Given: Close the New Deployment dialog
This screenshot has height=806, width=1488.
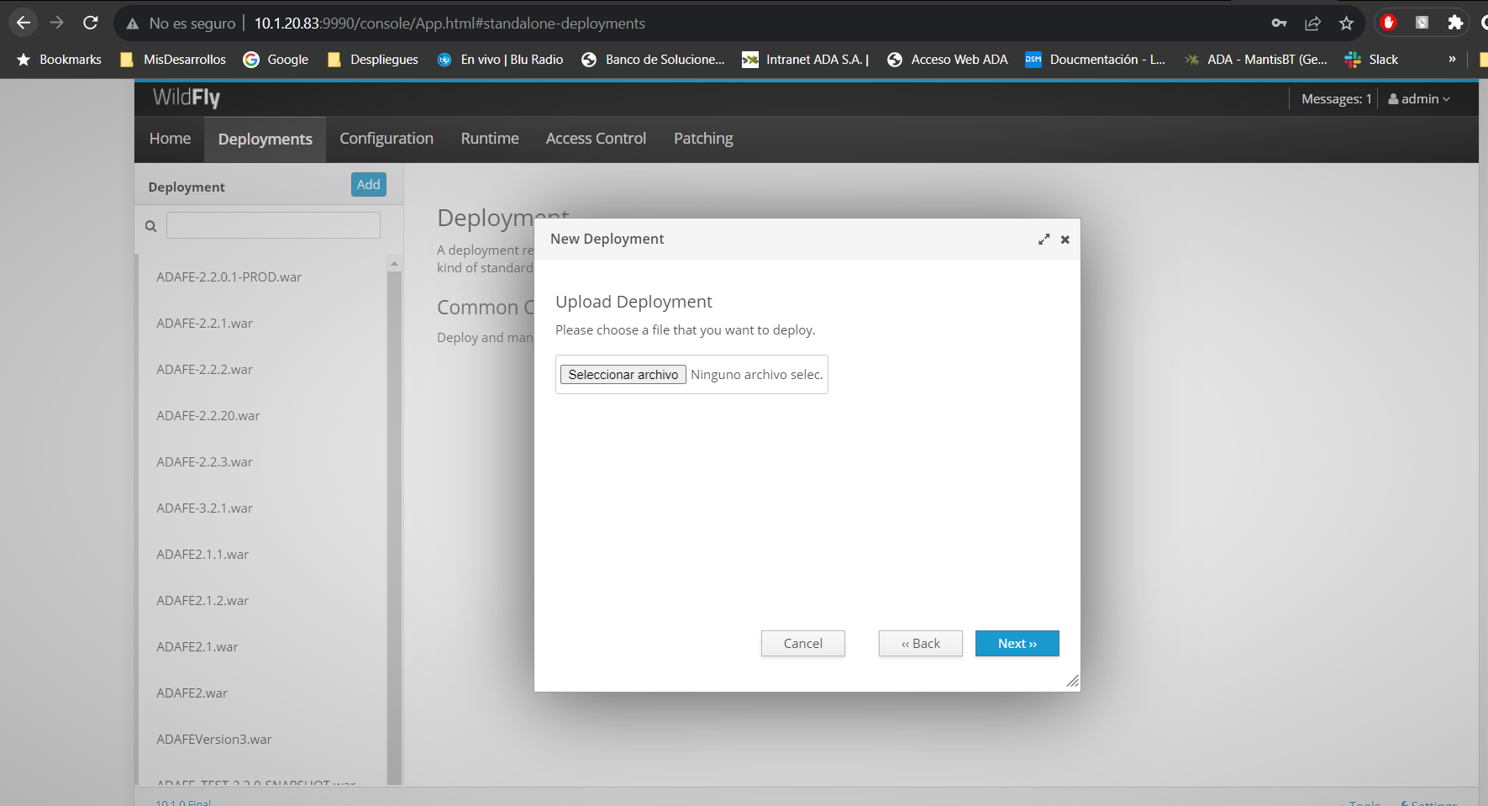Looking at the screenshot, I should (1065, 240).
